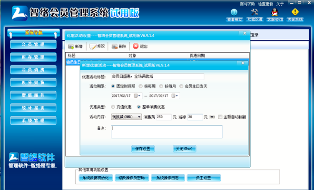
Task: Open the 功能改进 tools icon
Action: pos(255,12)
